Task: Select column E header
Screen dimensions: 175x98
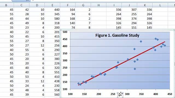Action: click(52, 5)
